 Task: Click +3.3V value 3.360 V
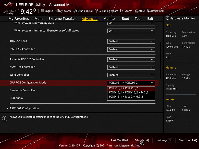coord(169,121)
